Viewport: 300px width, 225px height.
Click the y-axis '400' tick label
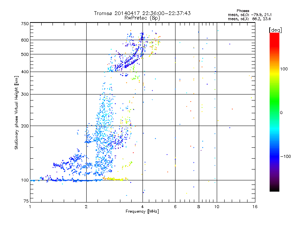click(x=25, y=72)
